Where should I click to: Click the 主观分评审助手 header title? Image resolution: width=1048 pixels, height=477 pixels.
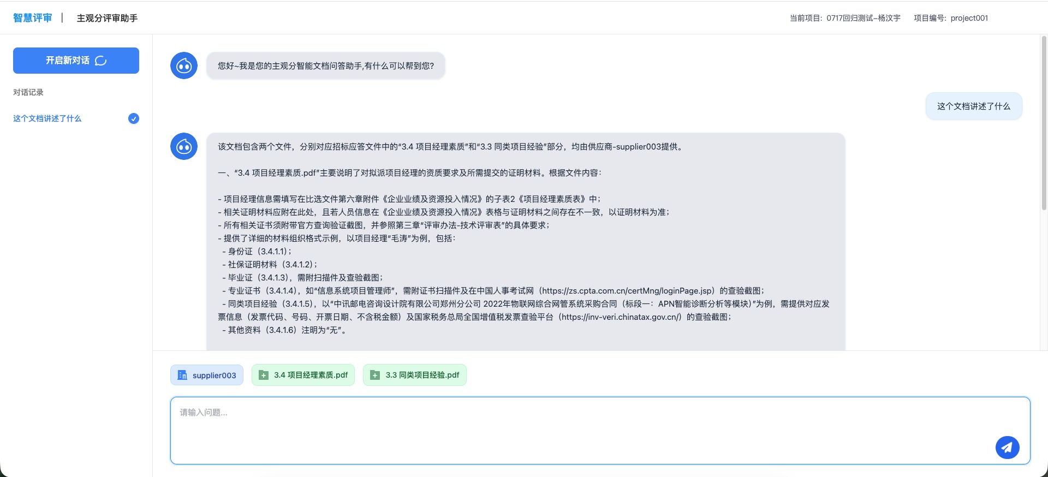tap(107, 18)
